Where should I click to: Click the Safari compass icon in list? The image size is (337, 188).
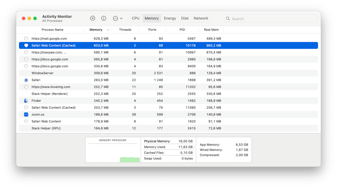pos(26,80)
